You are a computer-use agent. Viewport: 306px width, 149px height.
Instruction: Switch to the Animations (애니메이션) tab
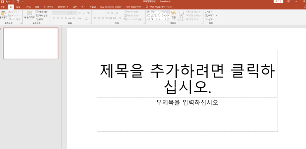pyautogui.click(x=49, y=7)
